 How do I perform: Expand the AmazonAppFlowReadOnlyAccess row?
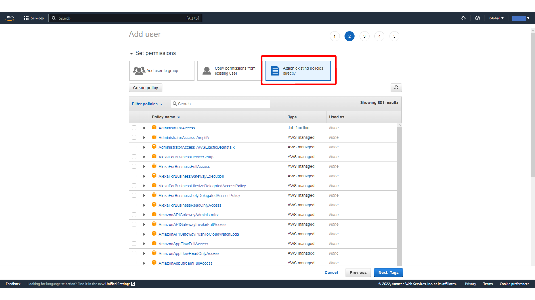144,254
